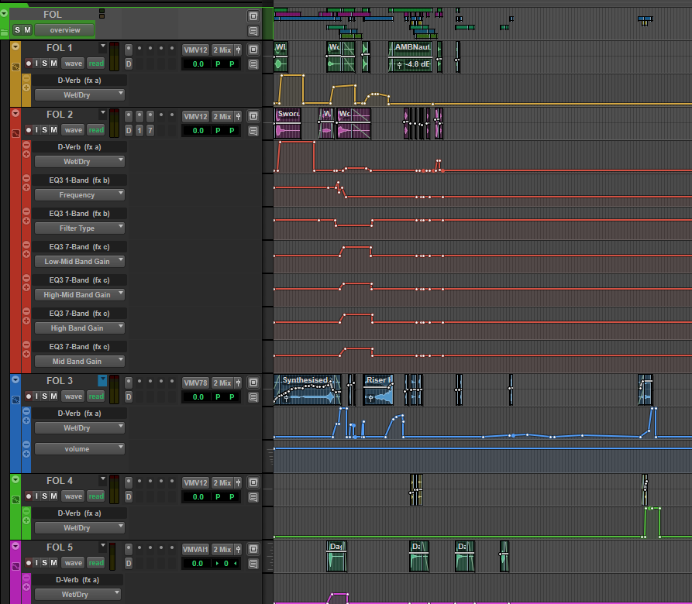
Task: Open Mid Band Gain lane dropdown
Action: 80,361
